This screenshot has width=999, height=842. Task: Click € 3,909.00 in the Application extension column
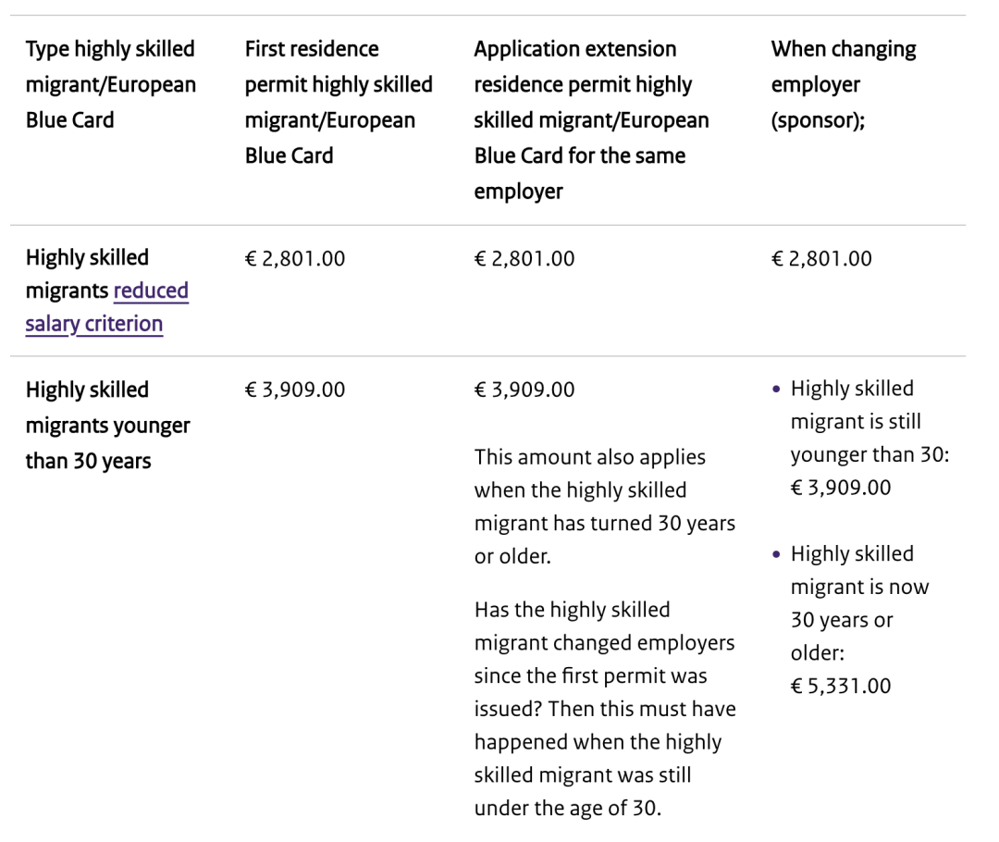(x=524, y=390)
